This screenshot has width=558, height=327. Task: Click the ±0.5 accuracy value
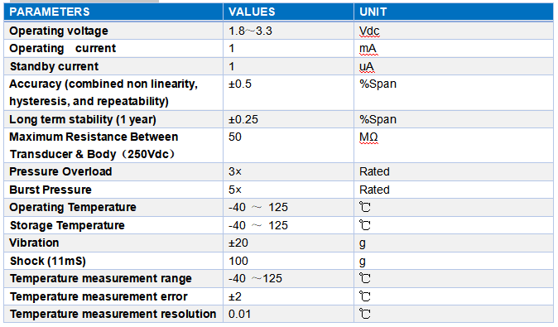pos(240,84)
